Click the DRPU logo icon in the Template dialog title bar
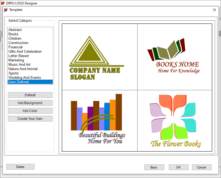This screenshot has height=178, width=221. (5, 10)
